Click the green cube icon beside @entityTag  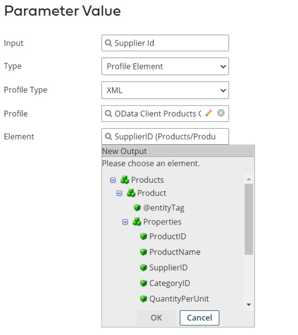coord(137,208)
